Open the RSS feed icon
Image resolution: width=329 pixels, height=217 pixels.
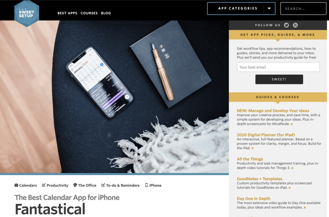tap(295, 25)
